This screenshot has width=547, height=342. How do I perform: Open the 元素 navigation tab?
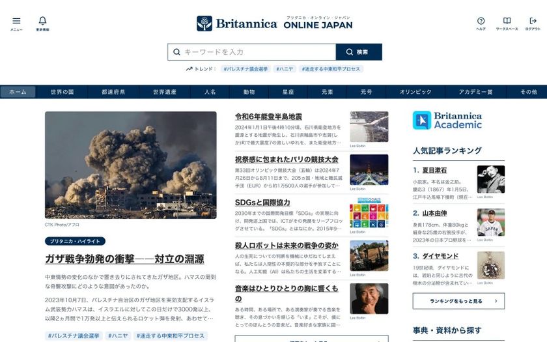pos(327,92)
